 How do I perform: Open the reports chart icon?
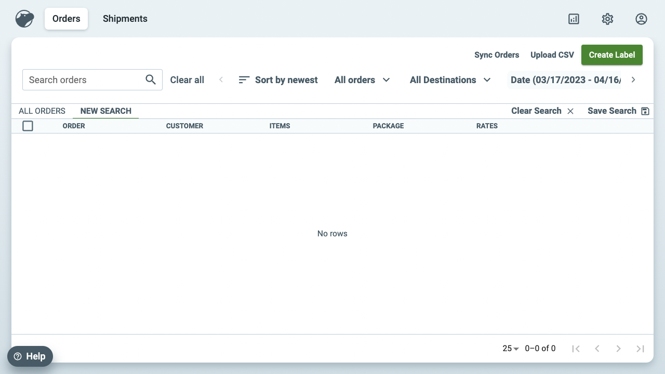[x=574, y=19]
